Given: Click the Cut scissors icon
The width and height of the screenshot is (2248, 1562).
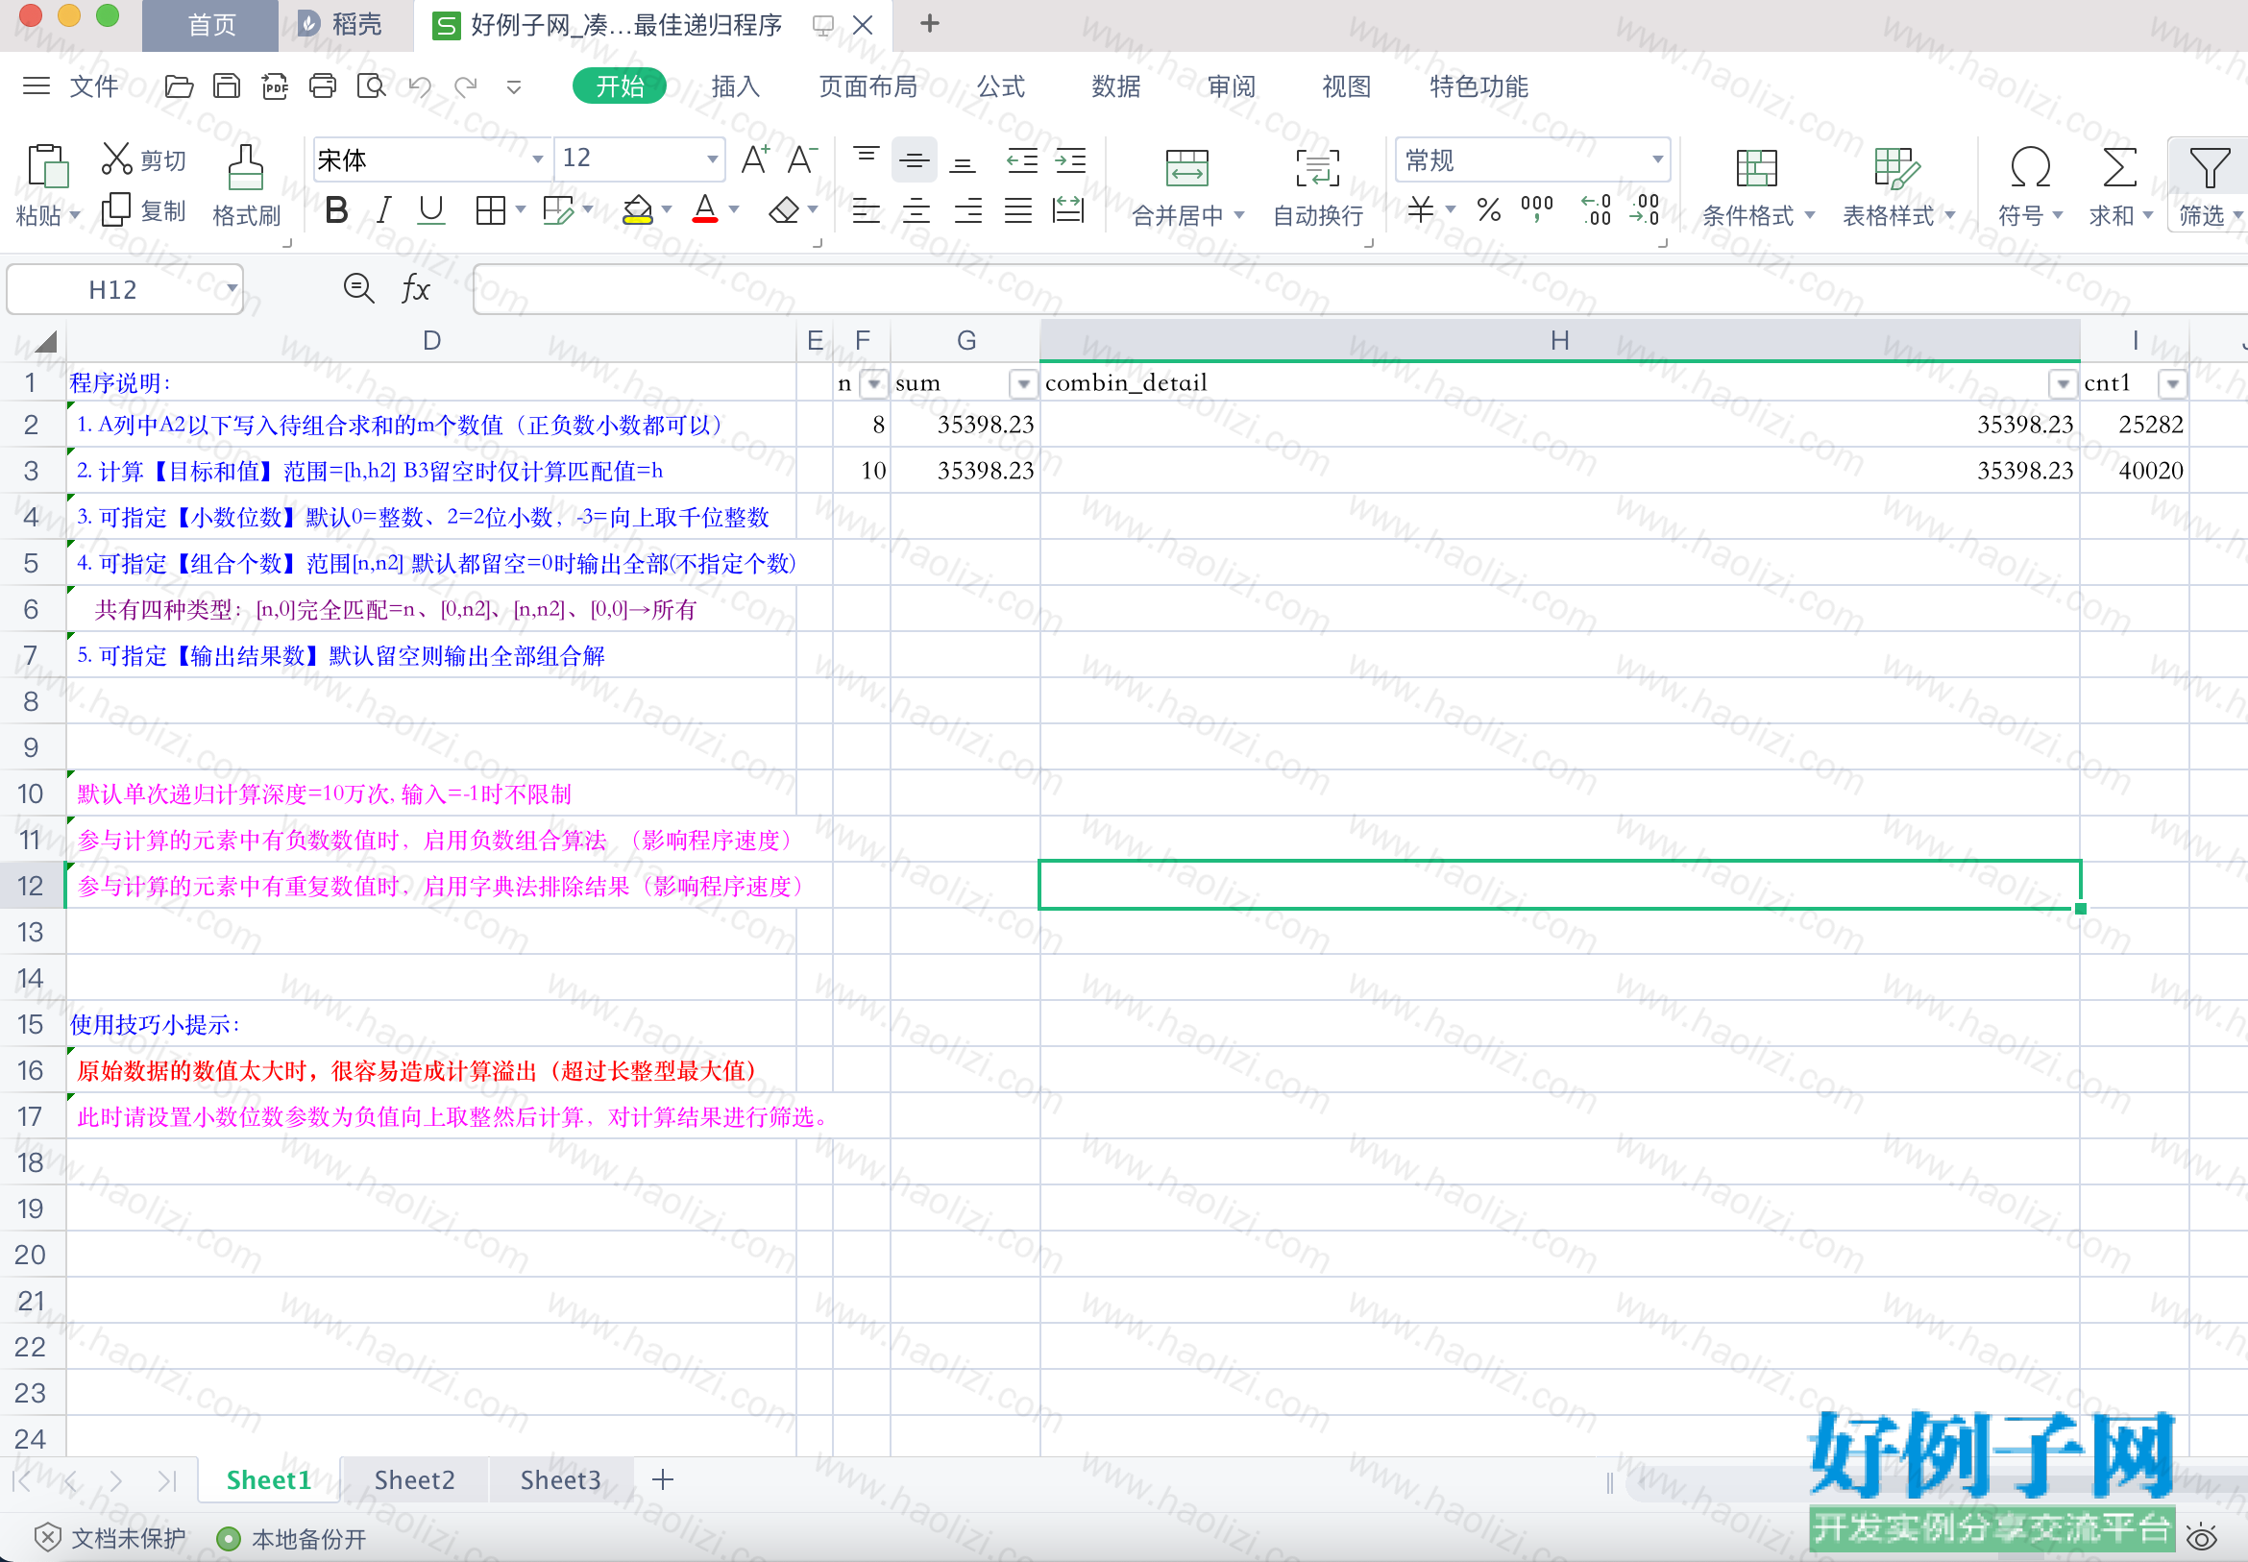Looking at the screenshot, I should coord(116,159).
